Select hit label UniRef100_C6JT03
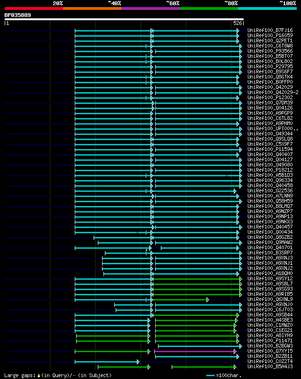The height and width of the screenshot is (379, 301). pos(270,309)
